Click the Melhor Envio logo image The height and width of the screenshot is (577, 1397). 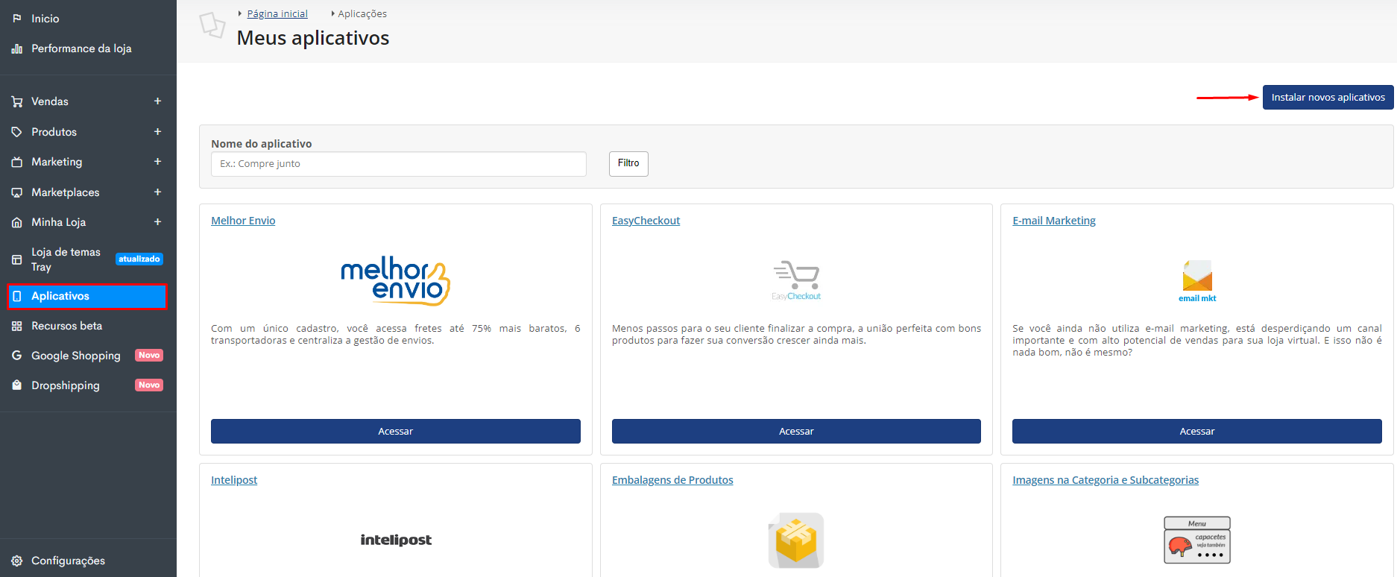tap(395, 280)
